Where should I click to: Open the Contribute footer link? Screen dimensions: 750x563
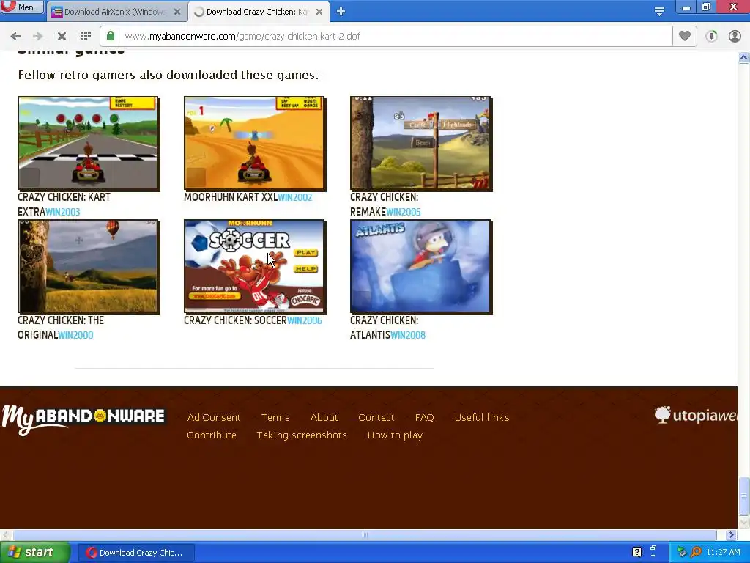[x=212, y=435]
